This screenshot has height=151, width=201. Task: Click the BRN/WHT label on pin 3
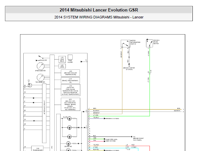pos(96,113)
